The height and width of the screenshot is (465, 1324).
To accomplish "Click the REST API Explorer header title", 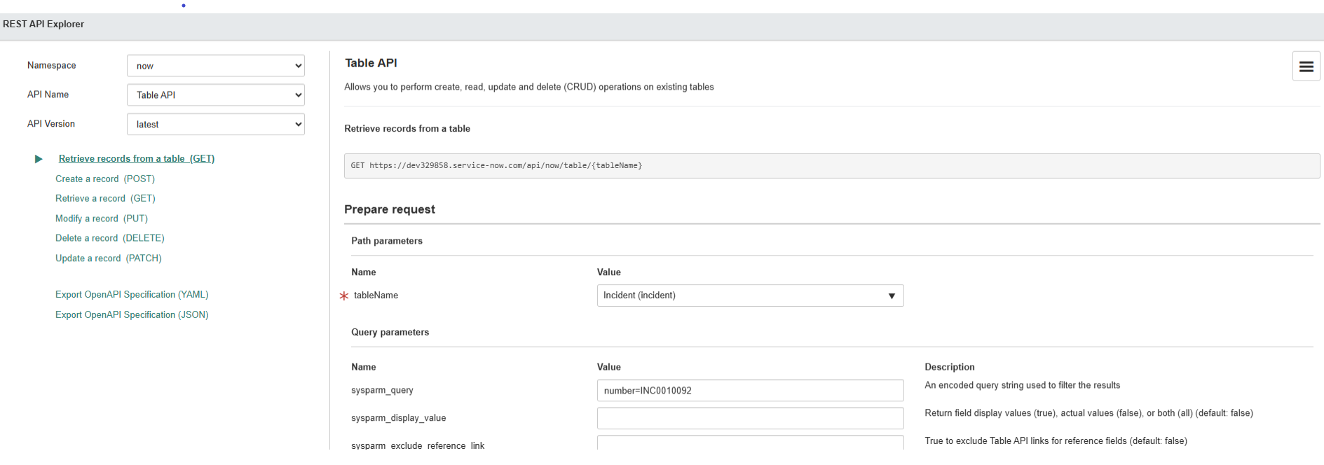I will (x=43, y=25).
